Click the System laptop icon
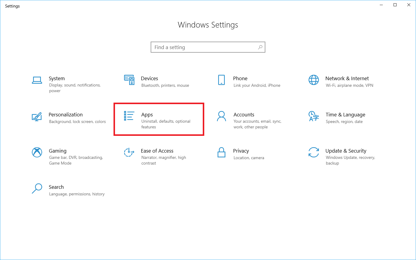This screenshot has width=416, height=260. tap(37, 80)
